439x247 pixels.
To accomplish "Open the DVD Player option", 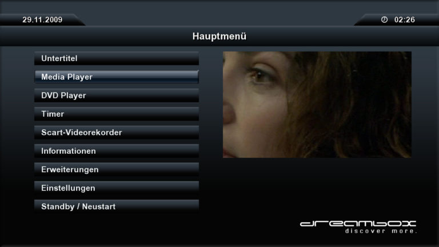I will [x=117, y=95].
